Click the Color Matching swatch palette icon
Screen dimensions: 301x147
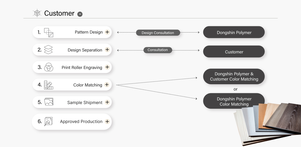click(49, 85)
